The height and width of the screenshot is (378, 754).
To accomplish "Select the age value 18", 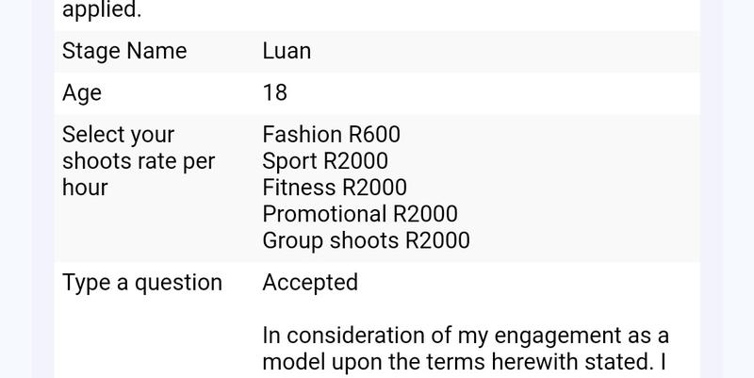I will tap(274, 92).
